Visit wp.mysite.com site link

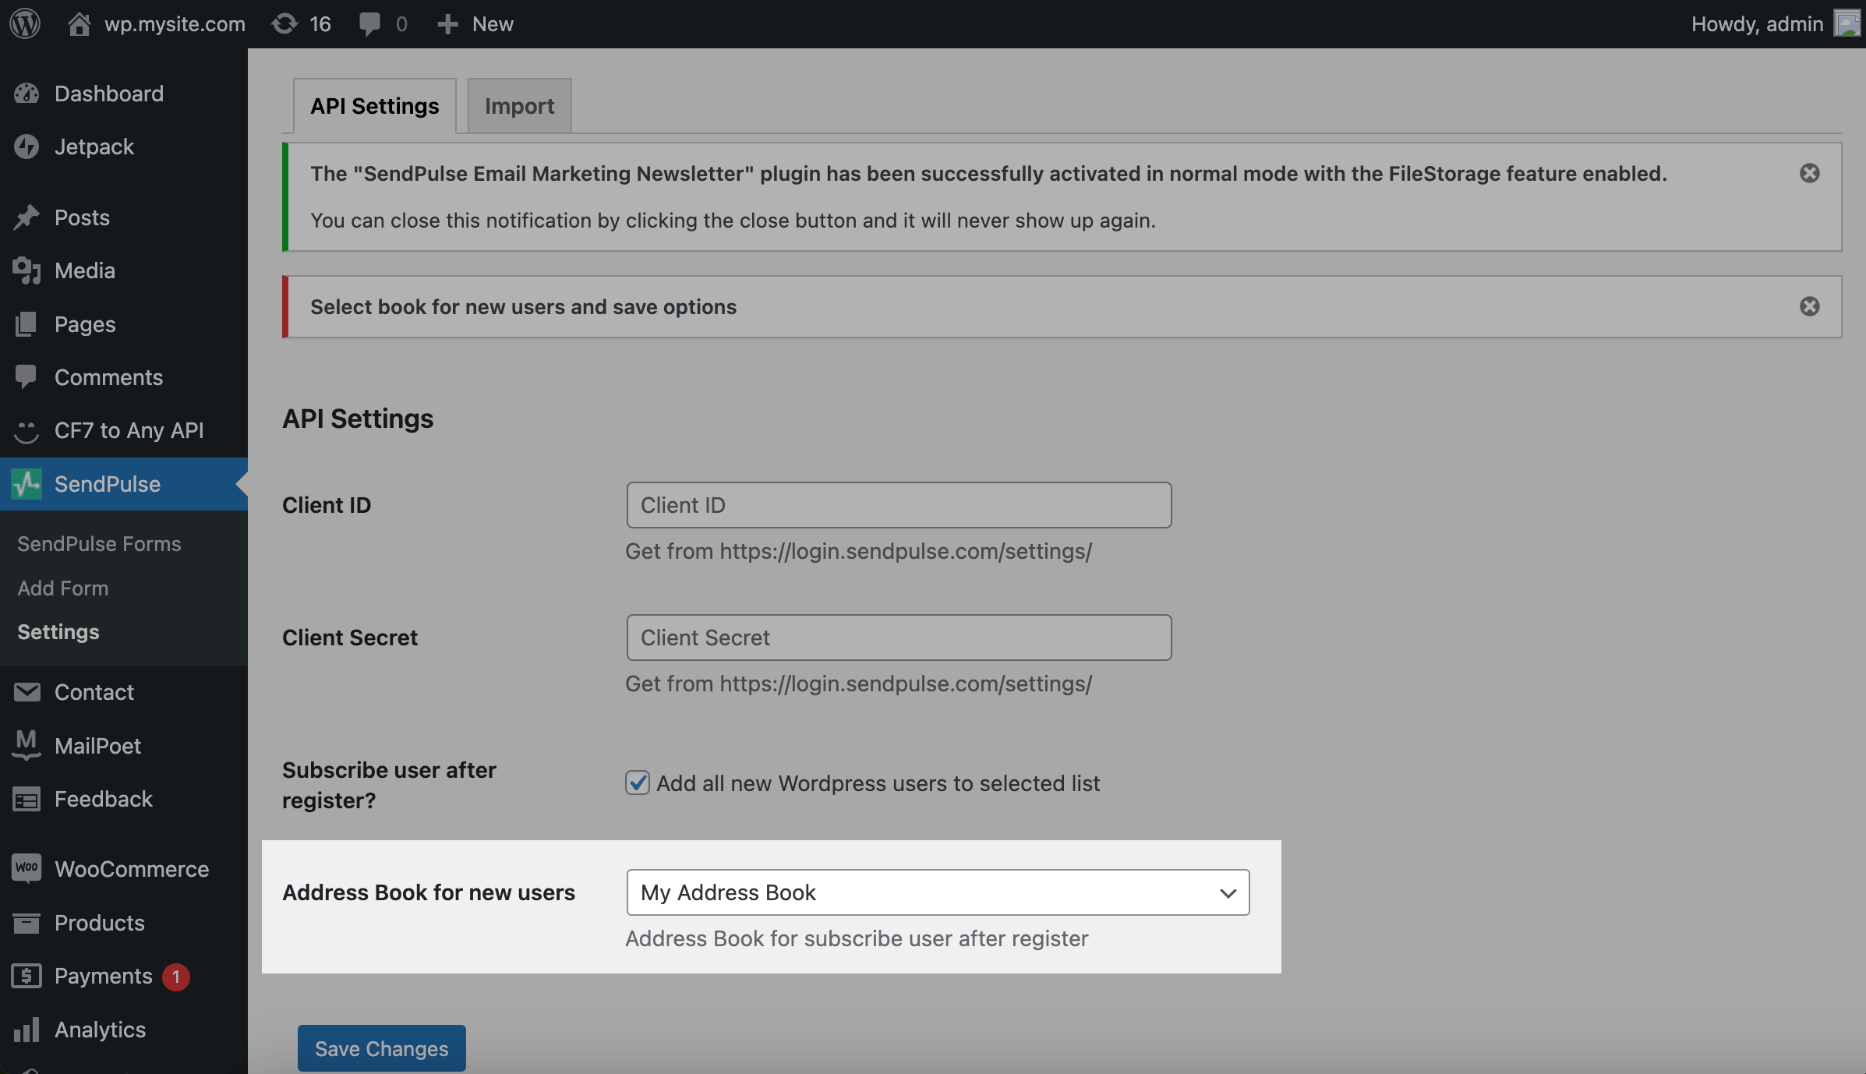175,23
